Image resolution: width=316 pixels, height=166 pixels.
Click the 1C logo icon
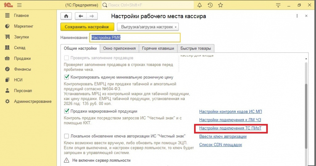click(8, 5)
